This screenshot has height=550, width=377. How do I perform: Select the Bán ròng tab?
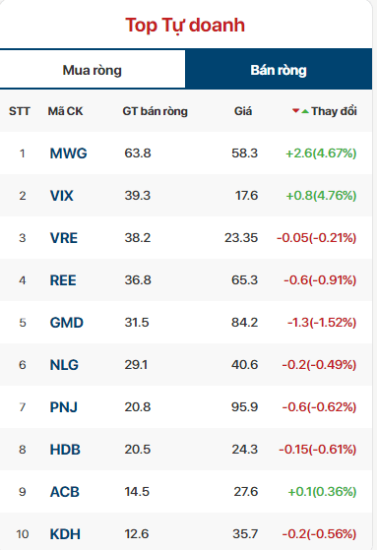[279, 70]
